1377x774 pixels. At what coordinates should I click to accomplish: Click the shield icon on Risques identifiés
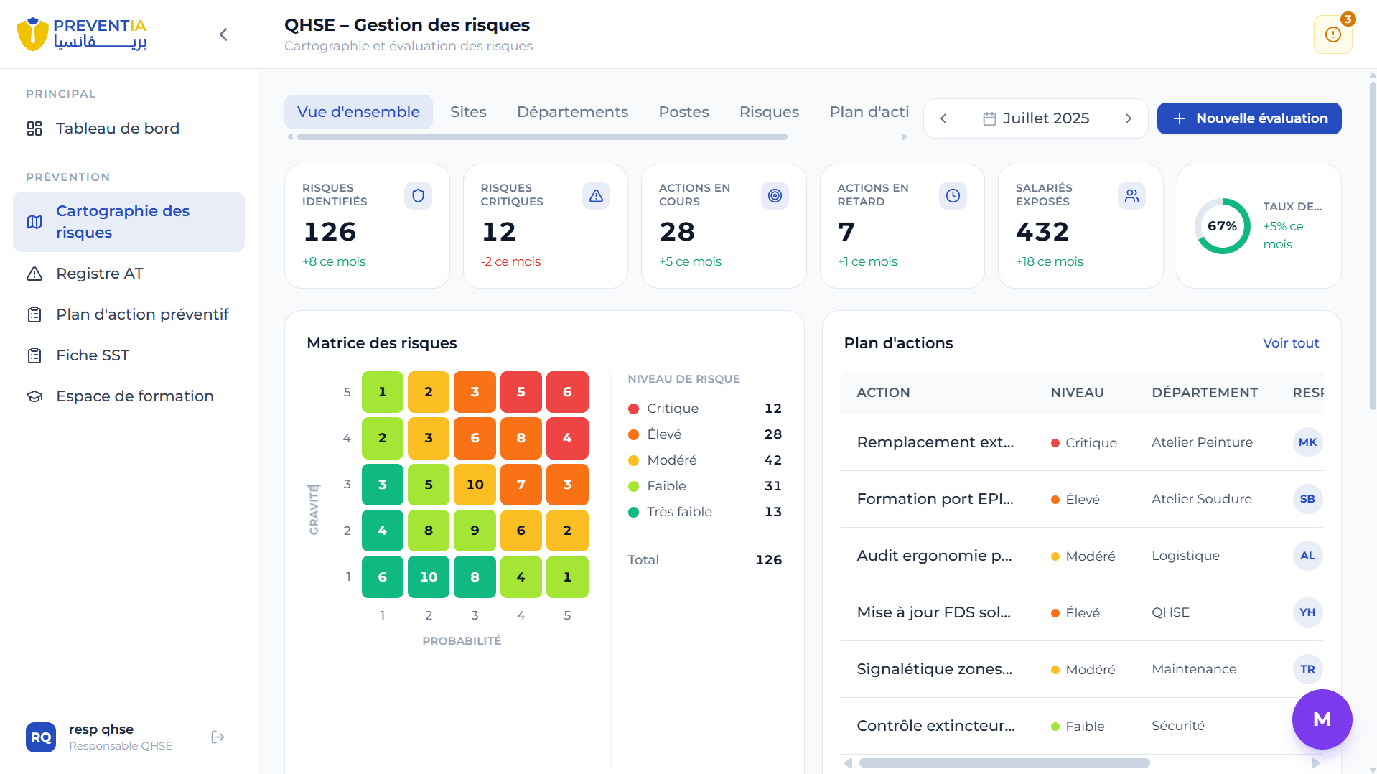coord(418,195)
